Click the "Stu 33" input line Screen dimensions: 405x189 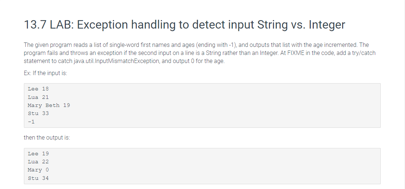point(38,114)
